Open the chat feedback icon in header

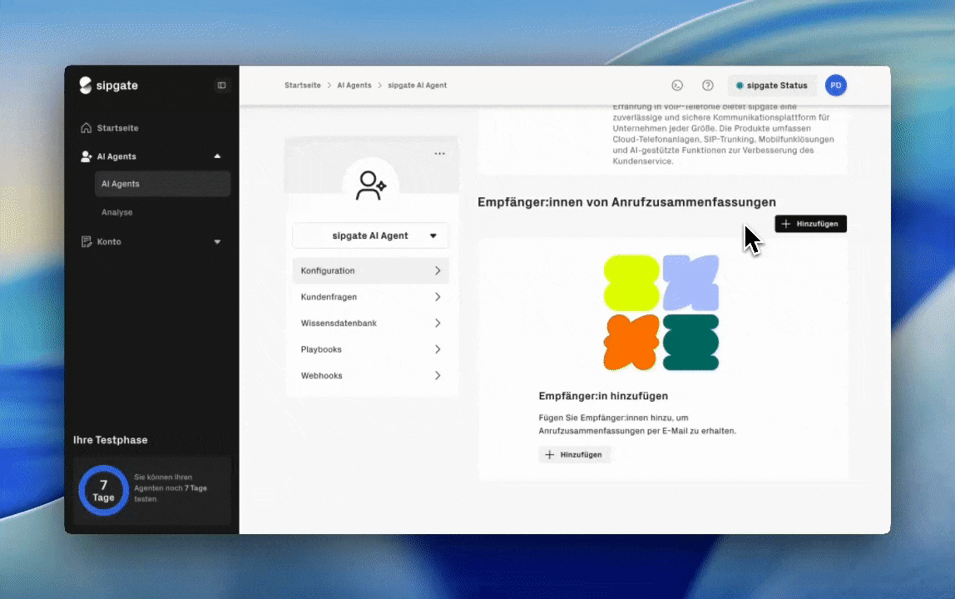[677, 86]
